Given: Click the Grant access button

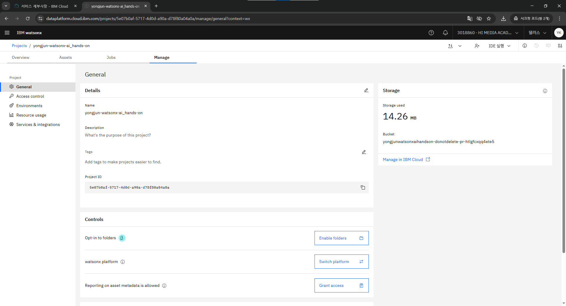Looking at the screenshot, I should pyautogui.click(x=341, y=285).
